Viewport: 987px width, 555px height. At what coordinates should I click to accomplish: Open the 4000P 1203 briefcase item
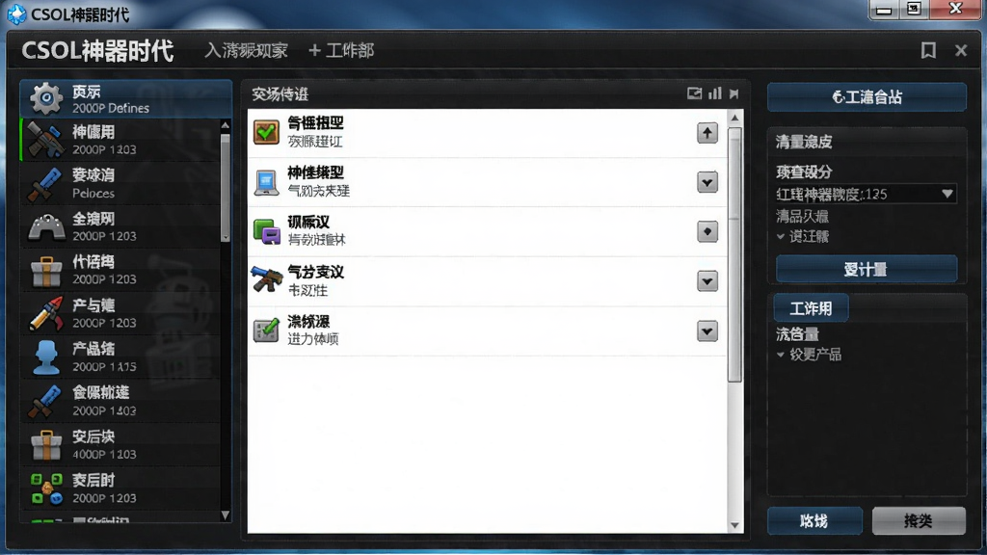(122, 445)
